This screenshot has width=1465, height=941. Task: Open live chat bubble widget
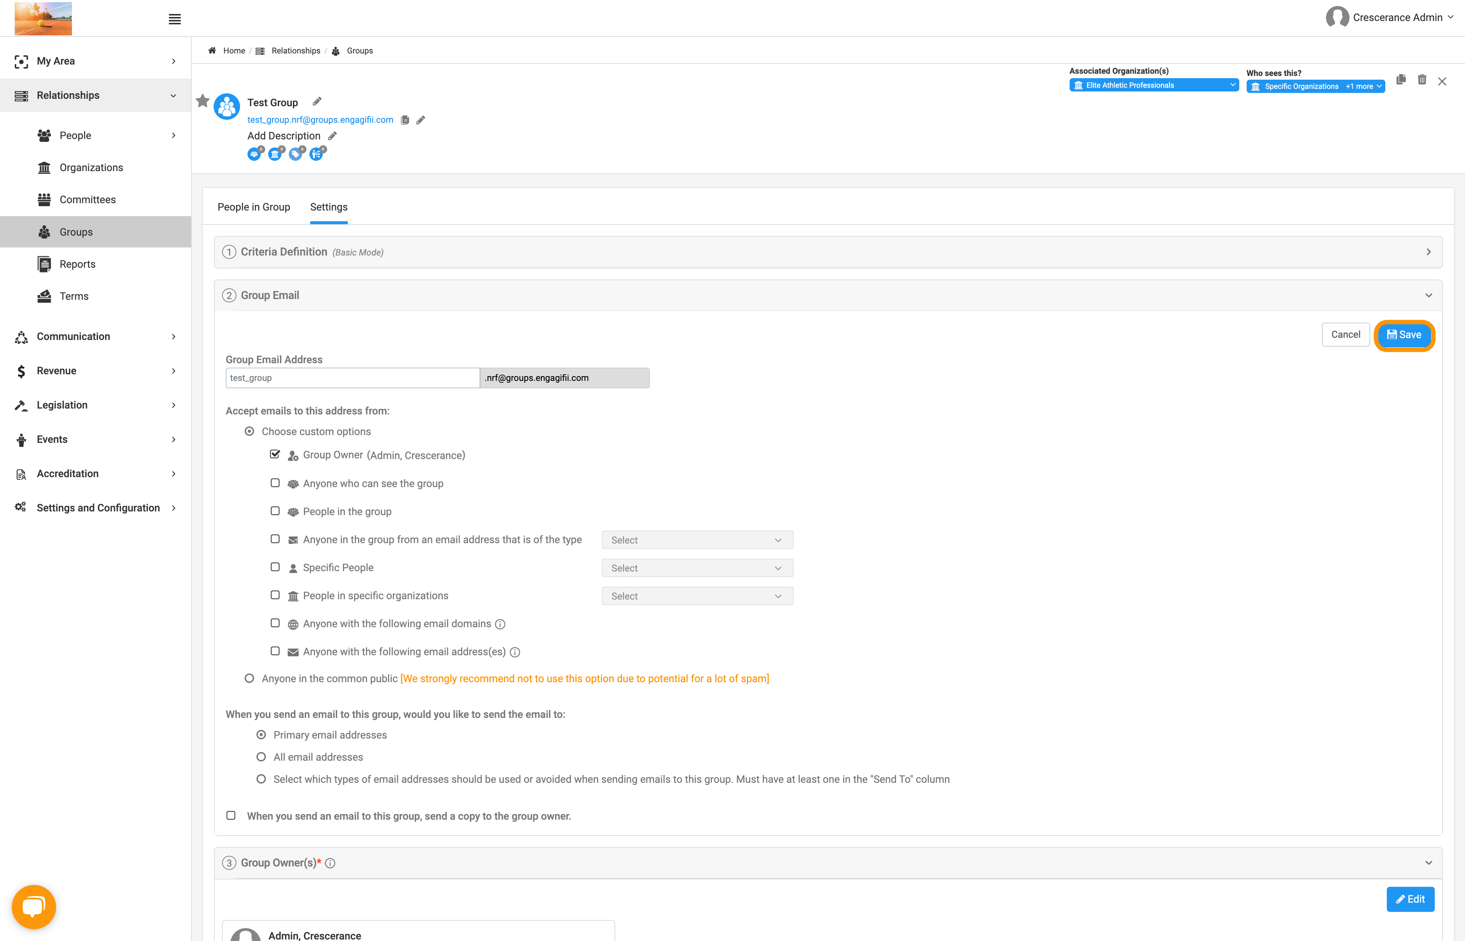[34, 906]
